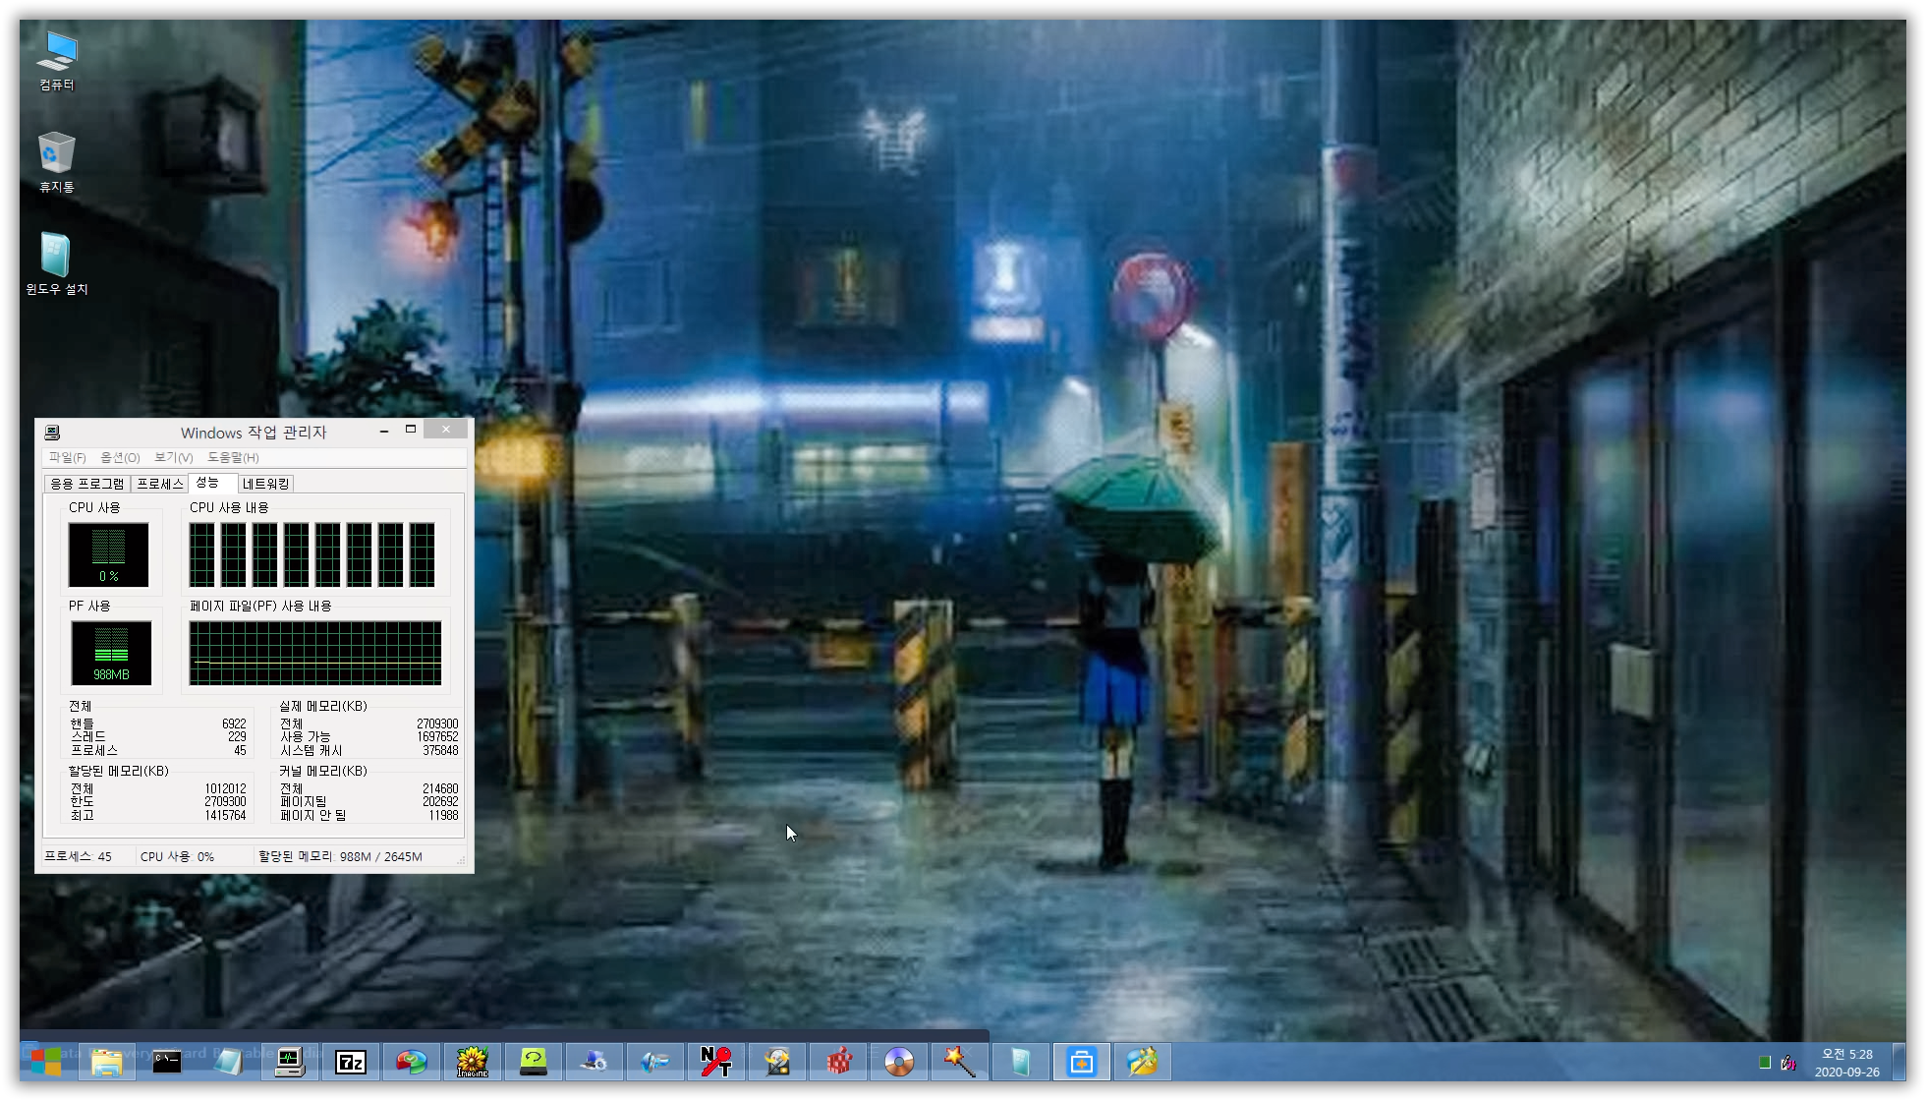Click the status bar 프로세스: 45 entry

coord(79,856)
